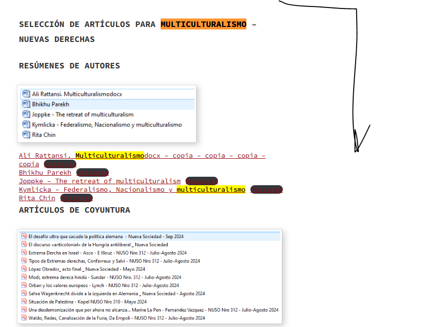This screenshot has height=327, width=422.
Task: Click PDF icon beside Situación de Palestina
Action: [23, 302]
